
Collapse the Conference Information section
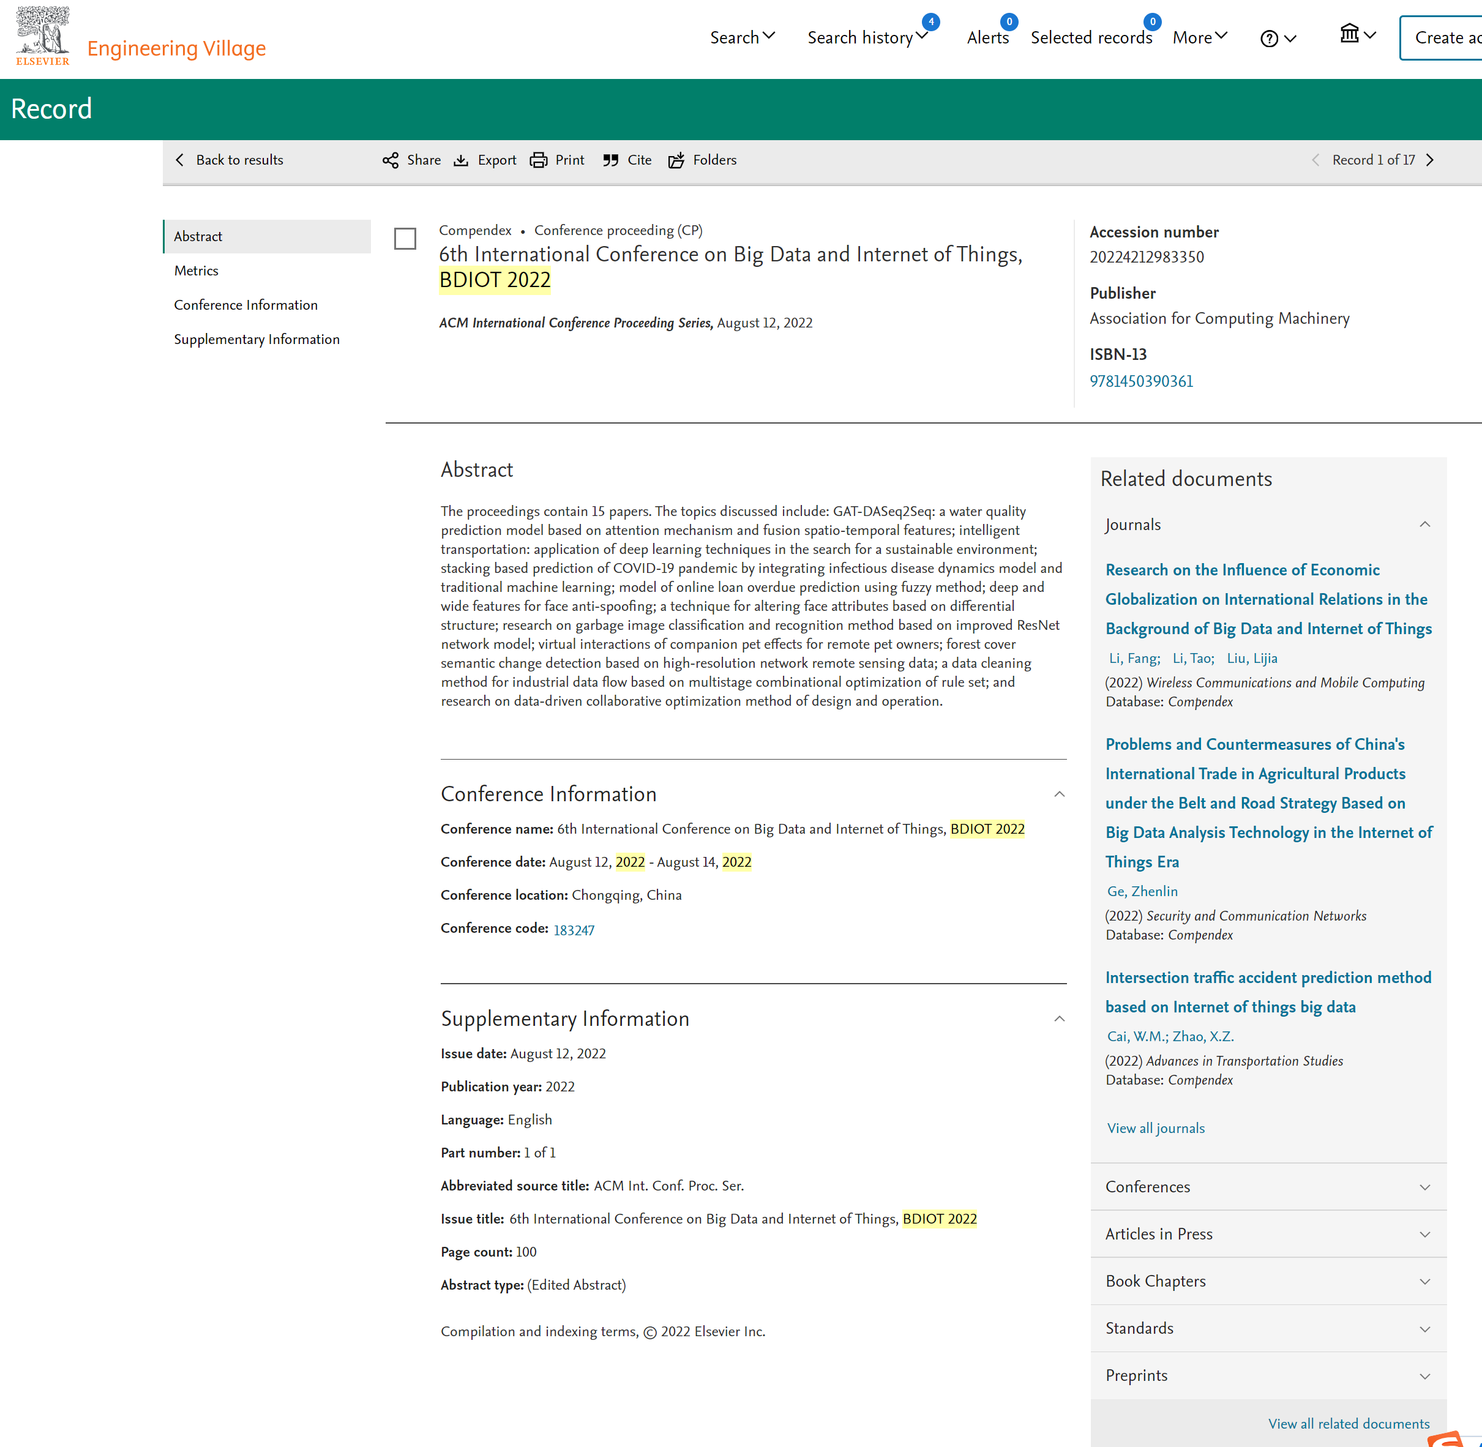1060,794
